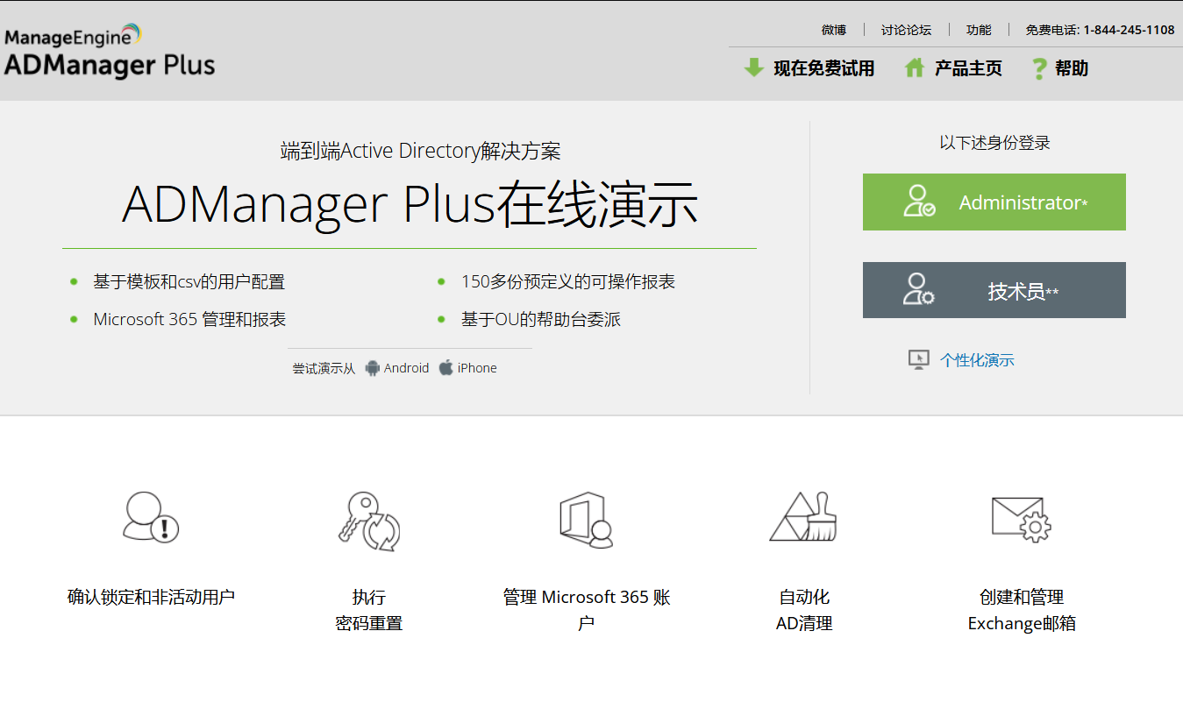1183x709 pixels.
Task: Click the label 执行密码重置
Action: [369, 611]
